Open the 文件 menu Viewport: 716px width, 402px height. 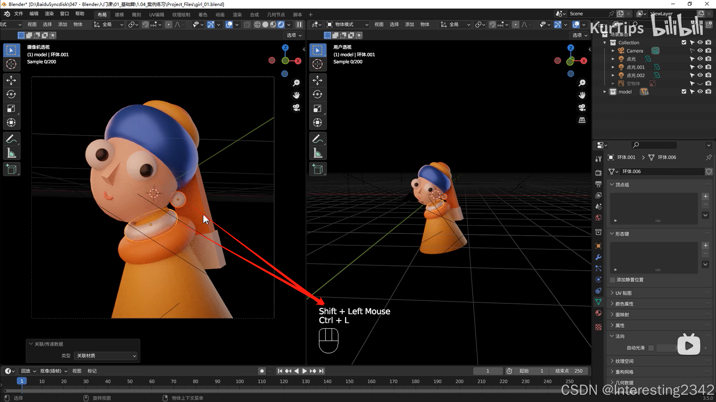tap(18, 14)
